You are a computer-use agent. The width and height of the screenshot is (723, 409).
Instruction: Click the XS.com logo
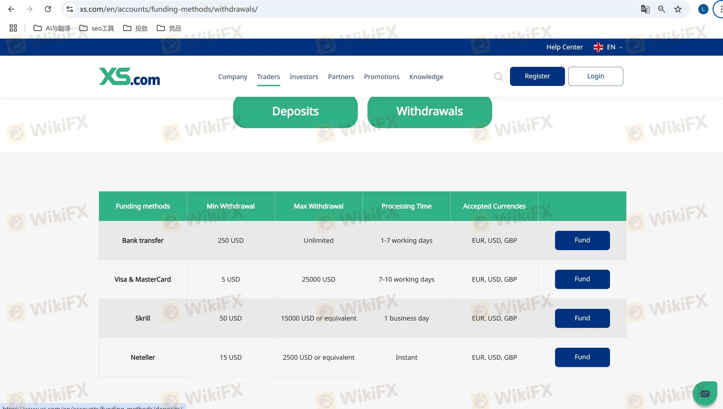click(129, 77)
